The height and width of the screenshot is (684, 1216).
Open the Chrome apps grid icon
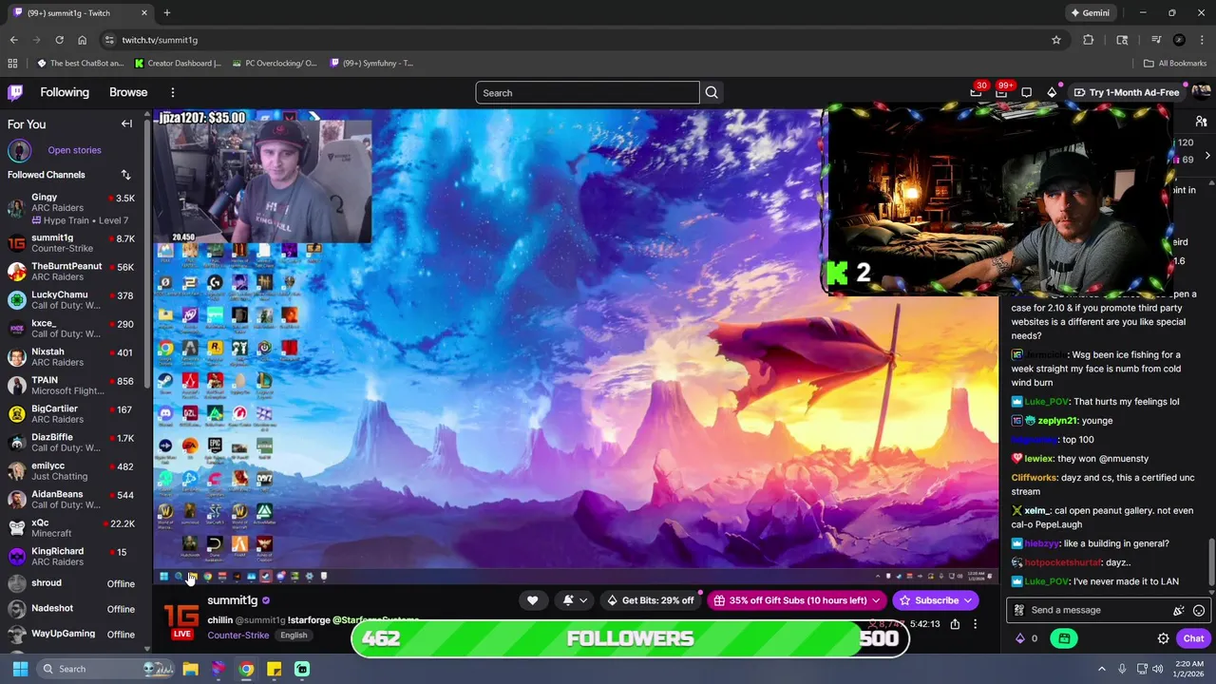click(12, 64)
